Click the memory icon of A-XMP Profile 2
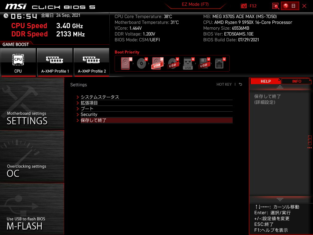This screenshot has height=235, width=313. tap(91, 60)
